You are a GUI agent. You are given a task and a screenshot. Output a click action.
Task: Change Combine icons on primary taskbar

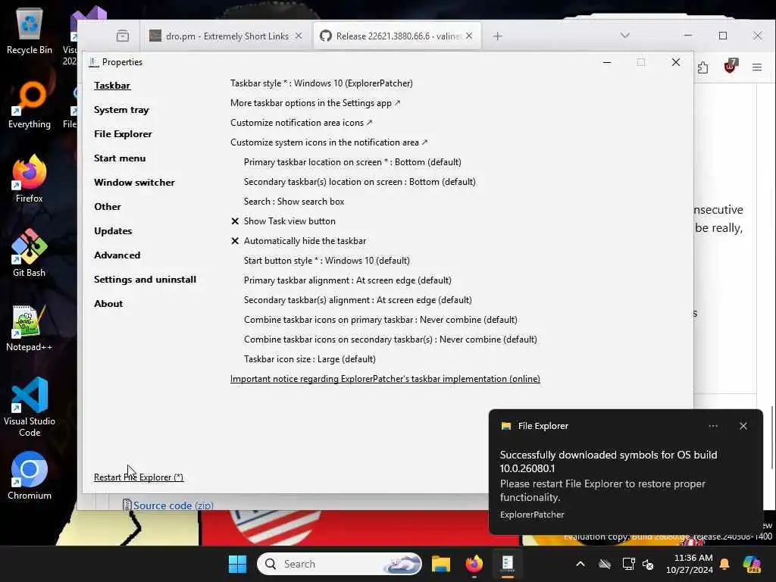coord(380,320)
